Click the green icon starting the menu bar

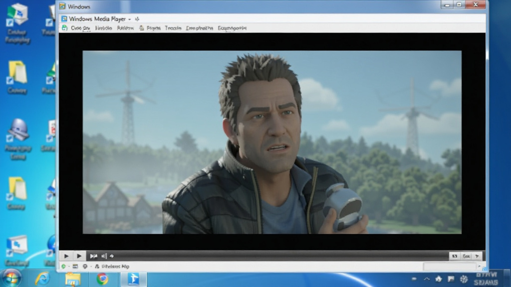(x=64, y=28)
